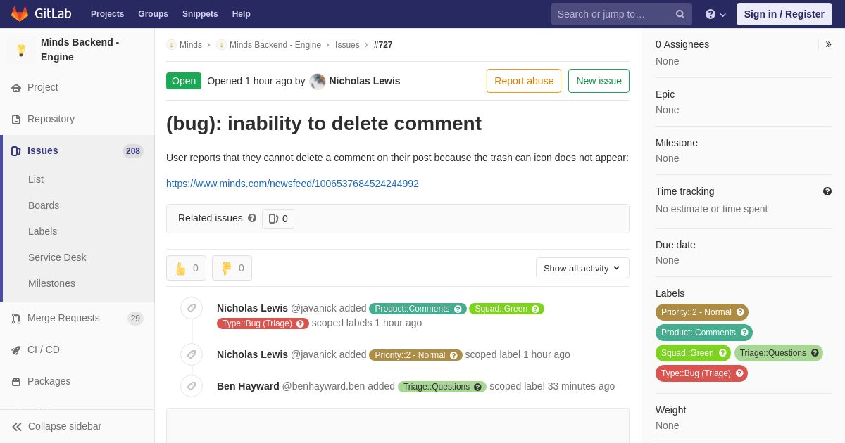The width and height of the screenshot is (845, 443).
Task: Add a thumbs up reaction
Action: tap(186, 268)
